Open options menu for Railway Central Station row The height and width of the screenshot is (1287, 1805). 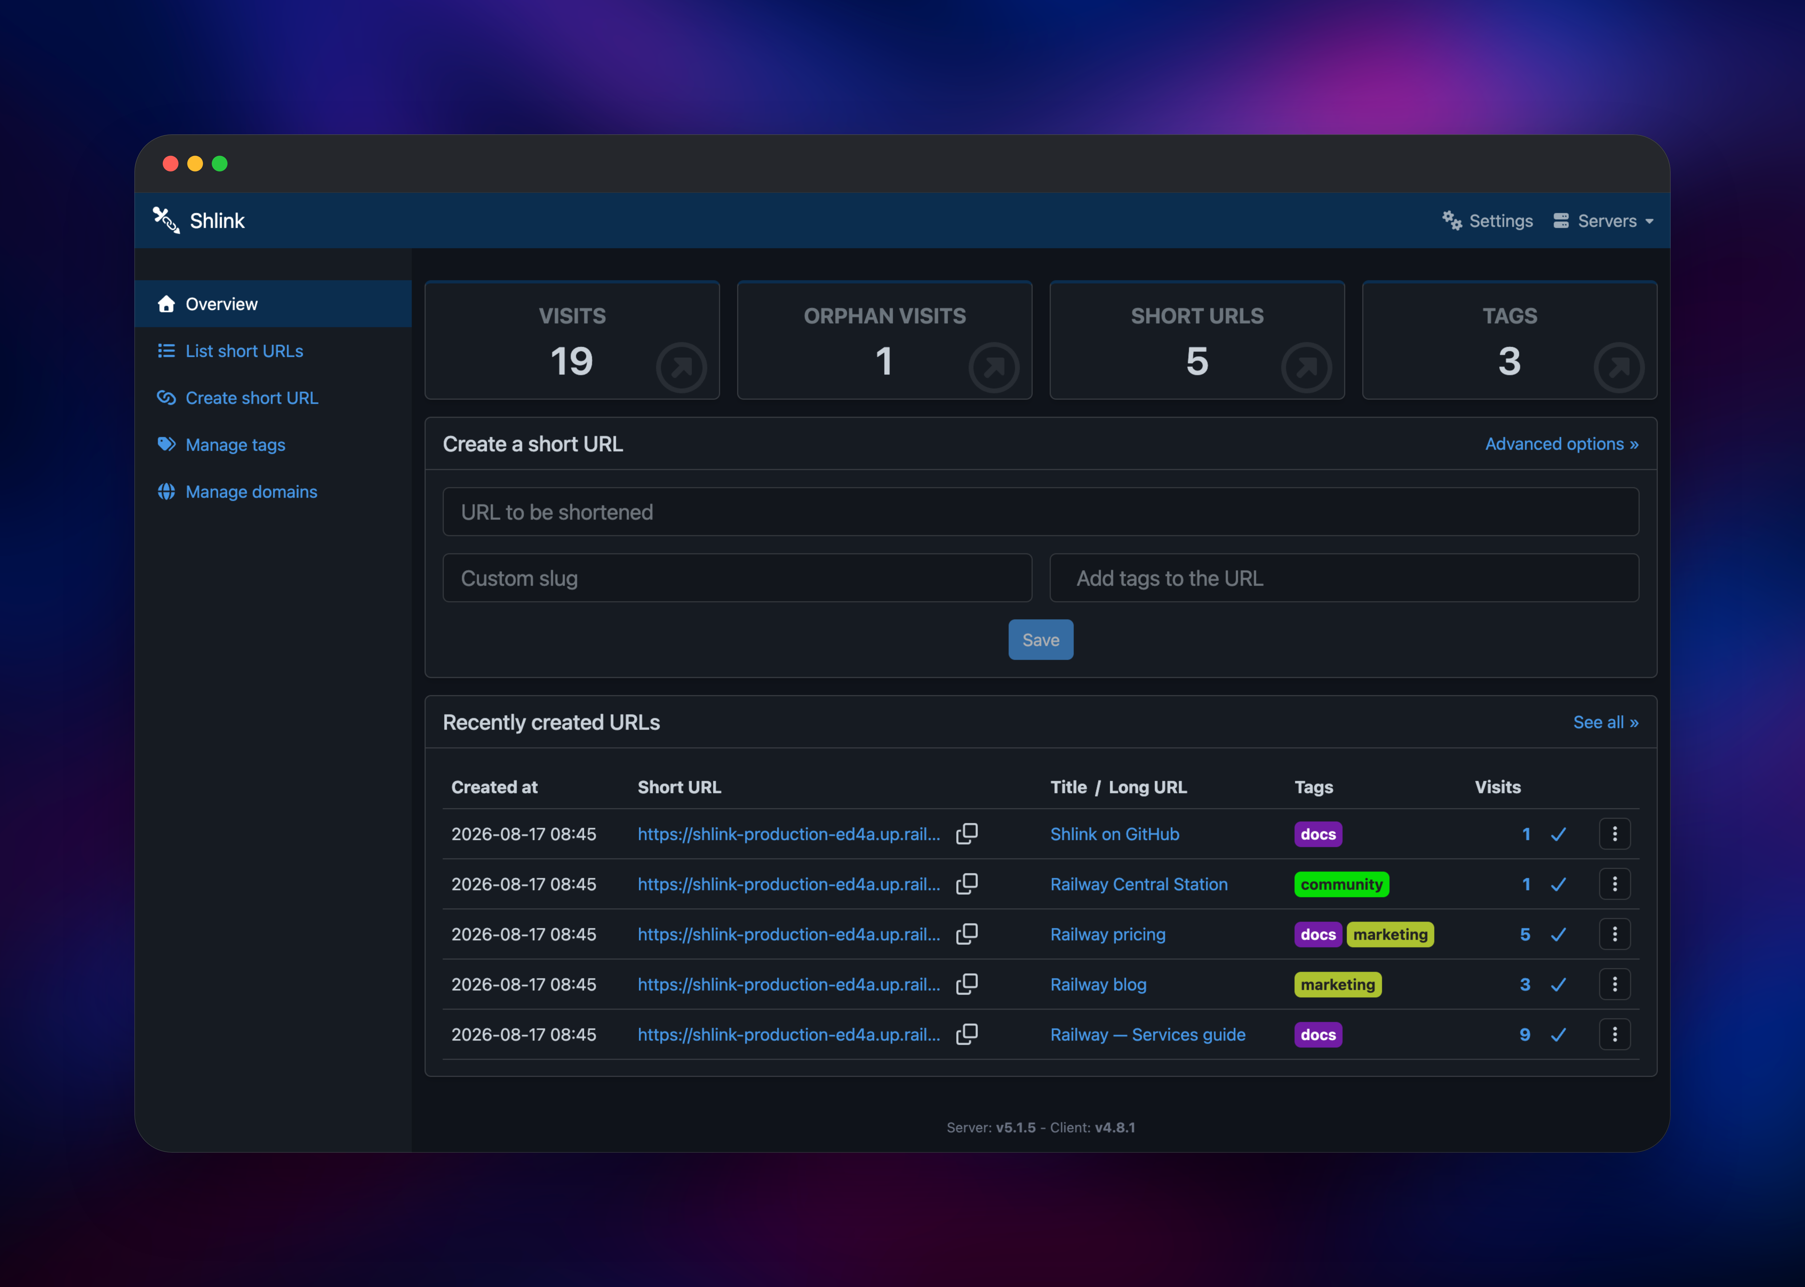[x=1615, y=884]
